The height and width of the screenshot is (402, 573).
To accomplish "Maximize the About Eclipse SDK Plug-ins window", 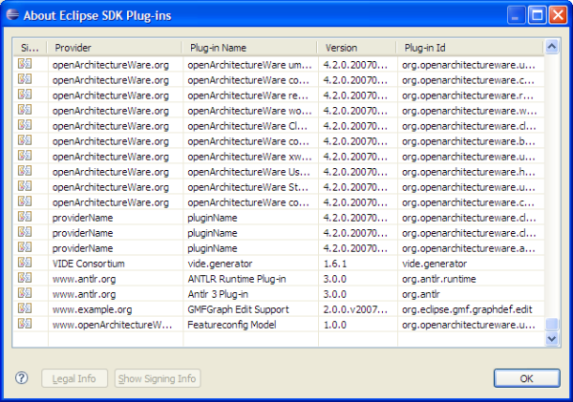I will point(537,15).
